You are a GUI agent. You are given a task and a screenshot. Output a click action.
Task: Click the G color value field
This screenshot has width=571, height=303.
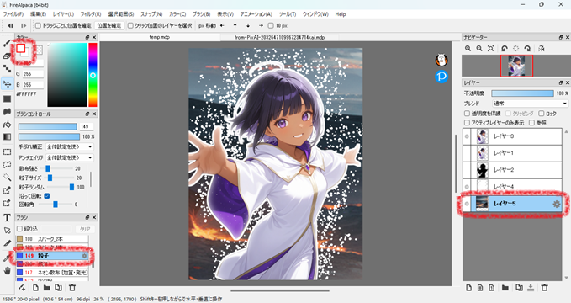point(33,74)
